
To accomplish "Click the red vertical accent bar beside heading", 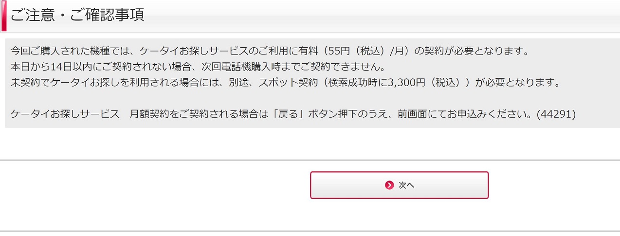I will click(x=4, y=16).
